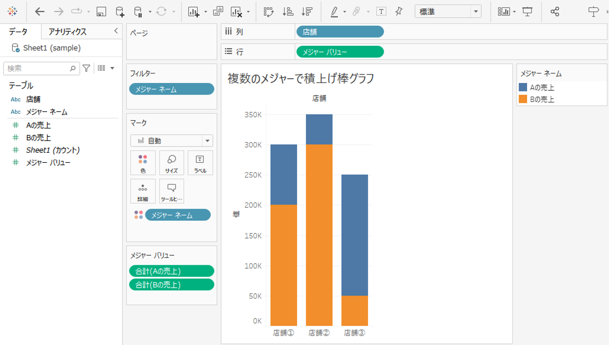
Task: Switch to the アナリティクス tab
Action: click(x=68, y=32)
